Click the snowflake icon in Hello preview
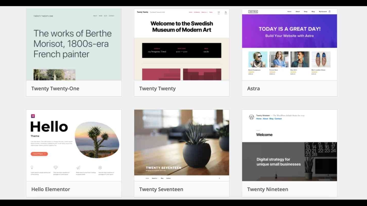Viewport: 367px width, 206px height. pos(100,167)
